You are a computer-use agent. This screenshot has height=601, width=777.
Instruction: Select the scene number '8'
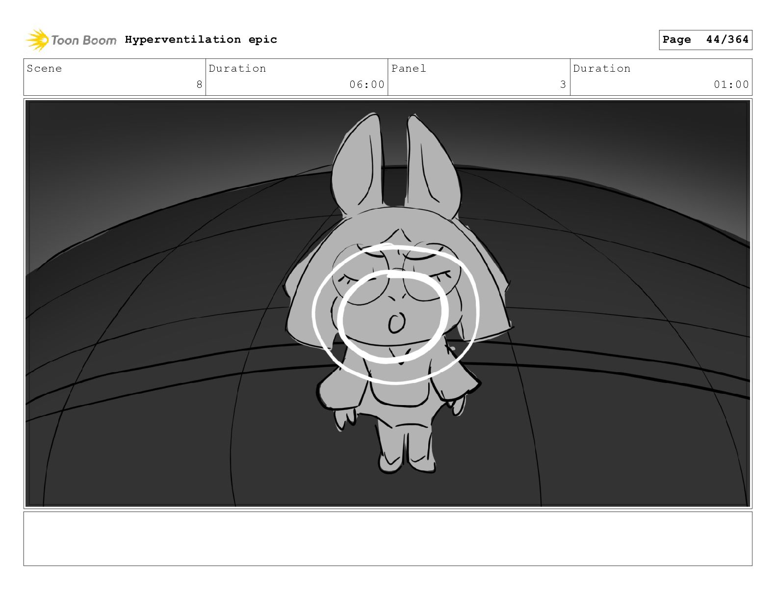(x=199, y=84)
